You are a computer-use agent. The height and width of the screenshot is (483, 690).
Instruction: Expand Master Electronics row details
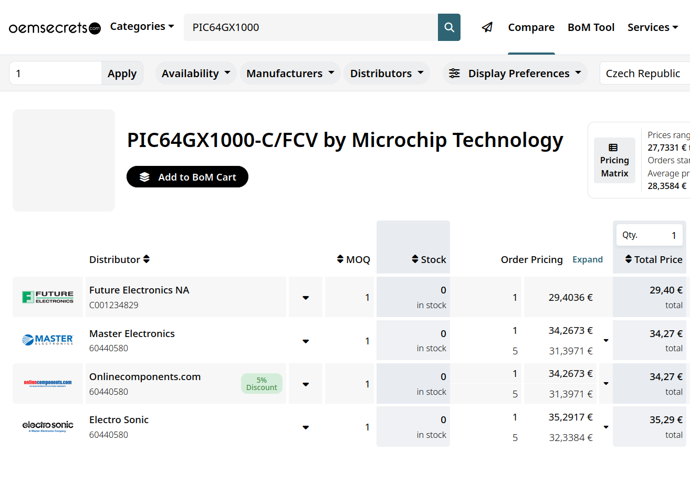tap(306, 341)
